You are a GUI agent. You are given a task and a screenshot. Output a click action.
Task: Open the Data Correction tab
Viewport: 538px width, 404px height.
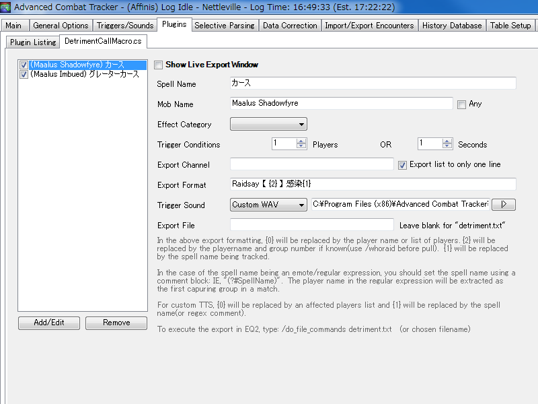point(290,26)
